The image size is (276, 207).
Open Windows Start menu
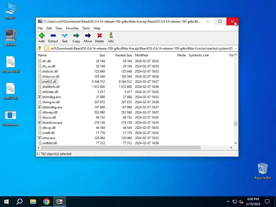6,202
